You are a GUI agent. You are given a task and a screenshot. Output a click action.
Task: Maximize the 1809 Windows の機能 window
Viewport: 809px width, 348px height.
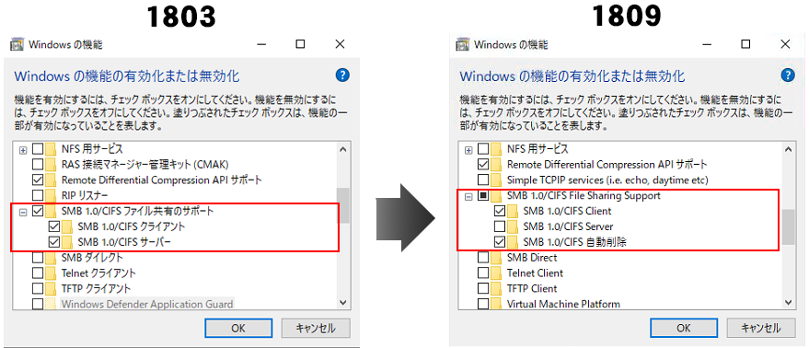(x=745, y=44)
